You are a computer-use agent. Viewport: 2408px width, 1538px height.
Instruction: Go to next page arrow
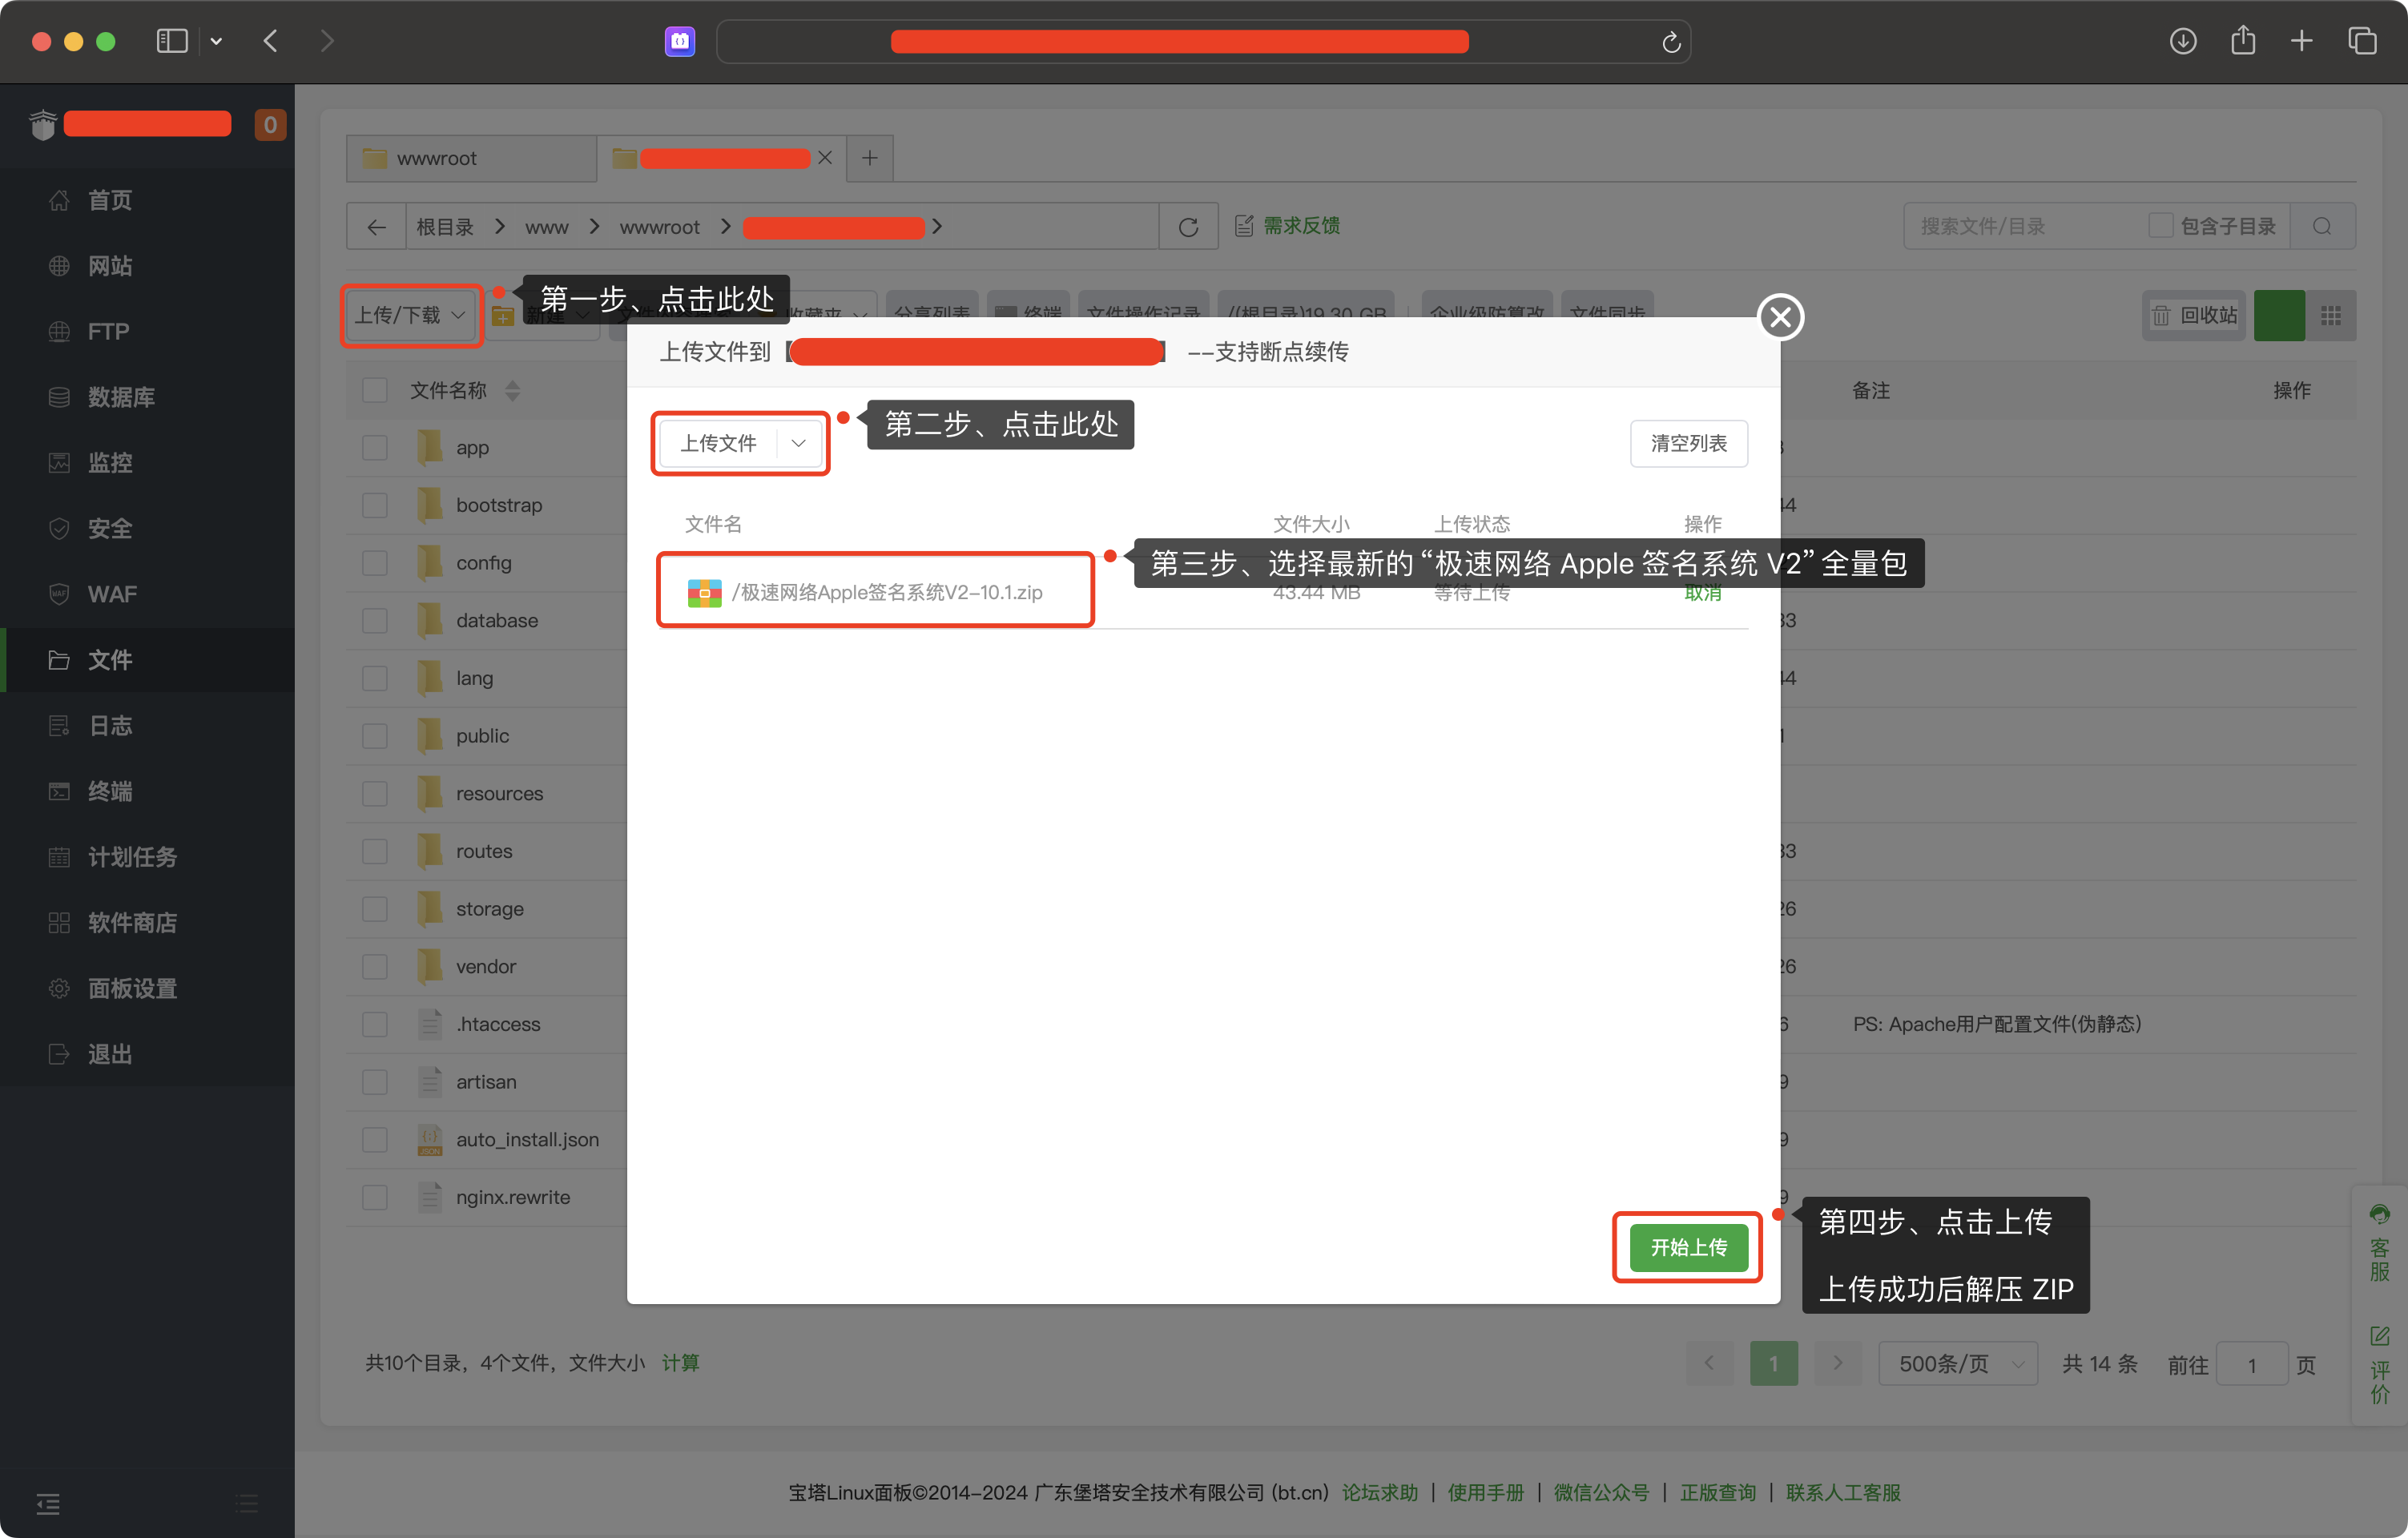[x=1836, y=1364]
